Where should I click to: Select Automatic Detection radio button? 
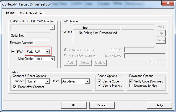coord(65,50)
